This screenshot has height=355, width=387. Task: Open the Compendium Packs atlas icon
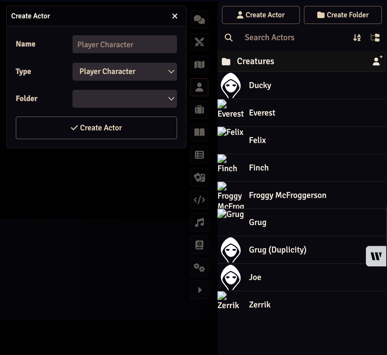[199, 245]
